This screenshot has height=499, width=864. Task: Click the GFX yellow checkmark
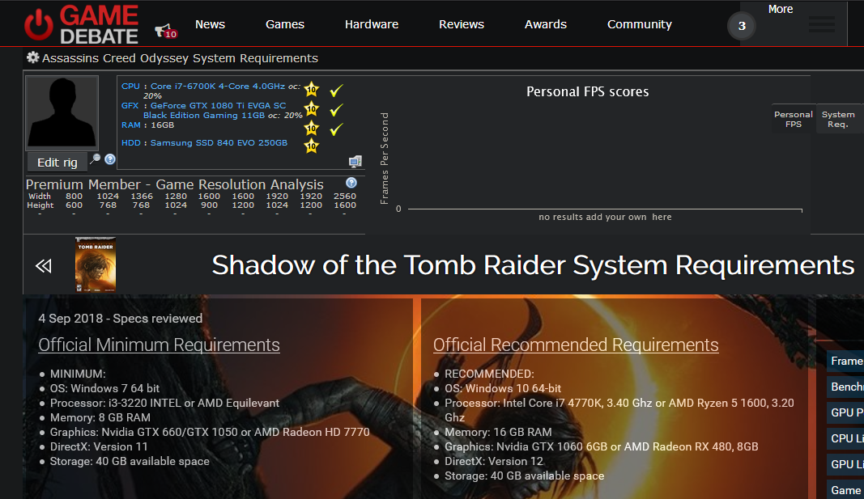pyautogui.click(x=336, y=110)
